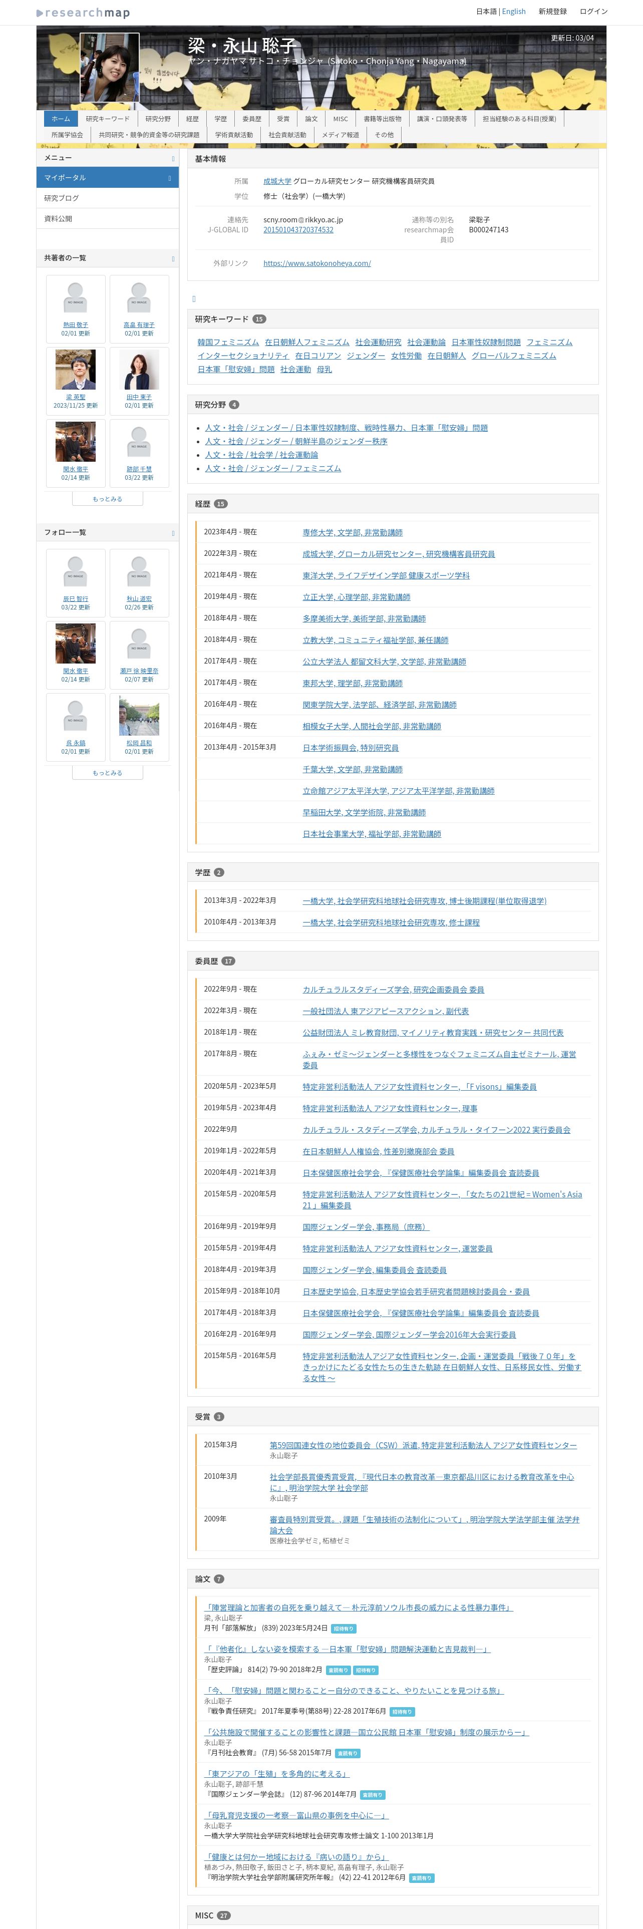Open 秋山 道宏's placeholder avatar

tap(139, 572)
